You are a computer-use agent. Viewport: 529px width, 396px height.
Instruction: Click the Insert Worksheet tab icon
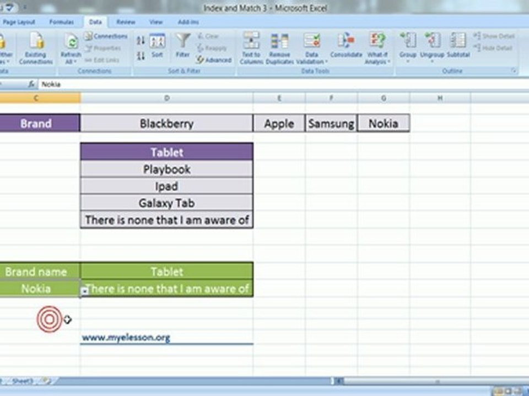[x=47, y=381]
